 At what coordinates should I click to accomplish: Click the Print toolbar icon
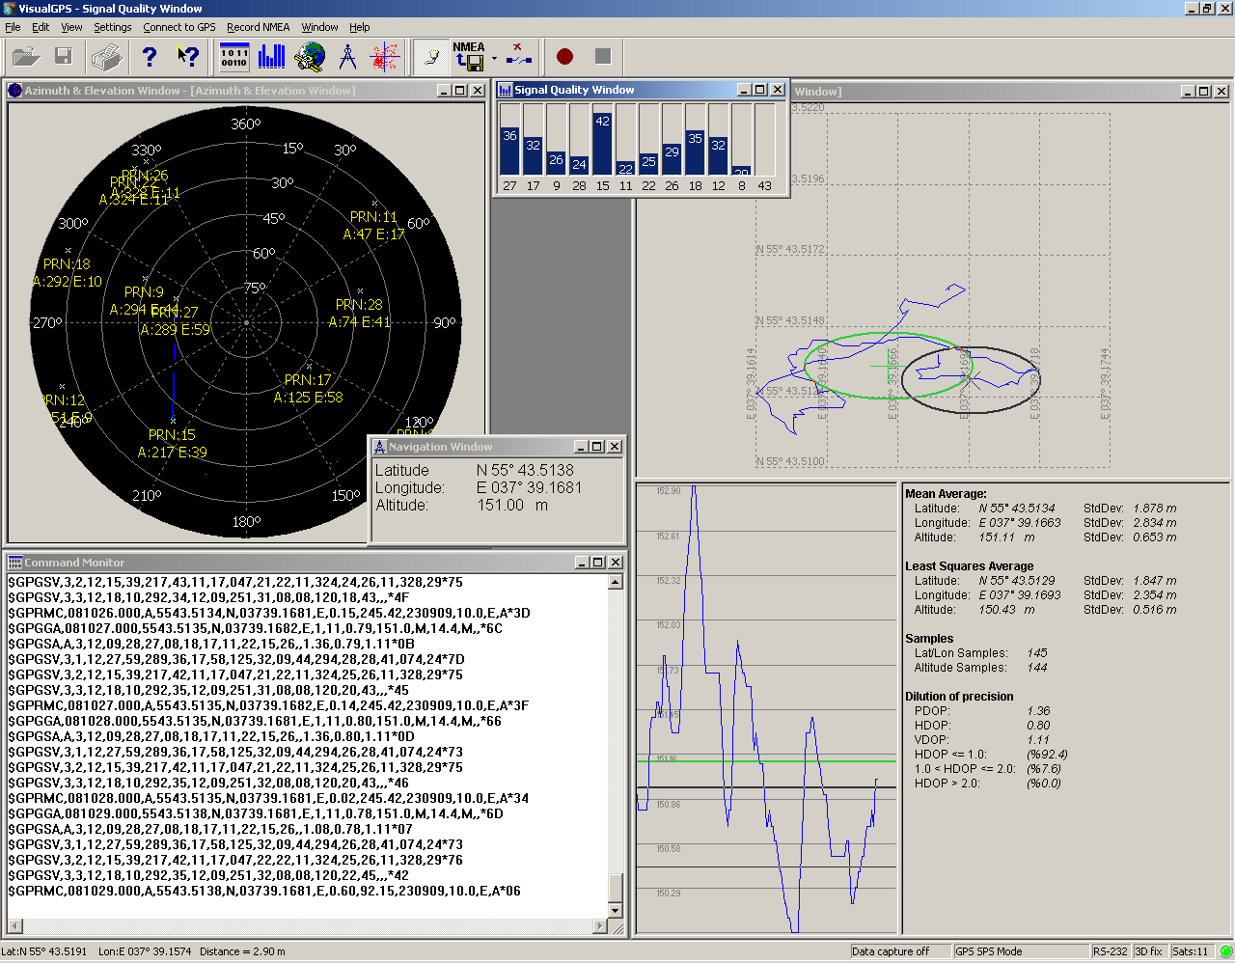pyautogui.click(x=106, y=57)
